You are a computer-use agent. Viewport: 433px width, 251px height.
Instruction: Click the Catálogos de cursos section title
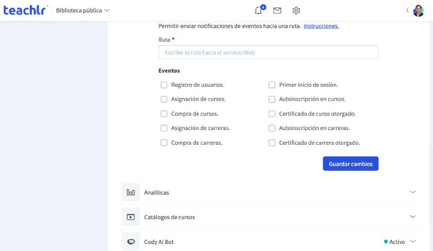(169, 217)
